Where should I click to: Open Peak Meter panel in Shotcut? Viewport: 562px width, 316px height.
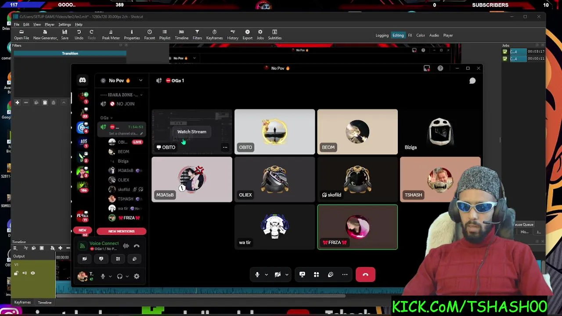click(x=111, y=35)
